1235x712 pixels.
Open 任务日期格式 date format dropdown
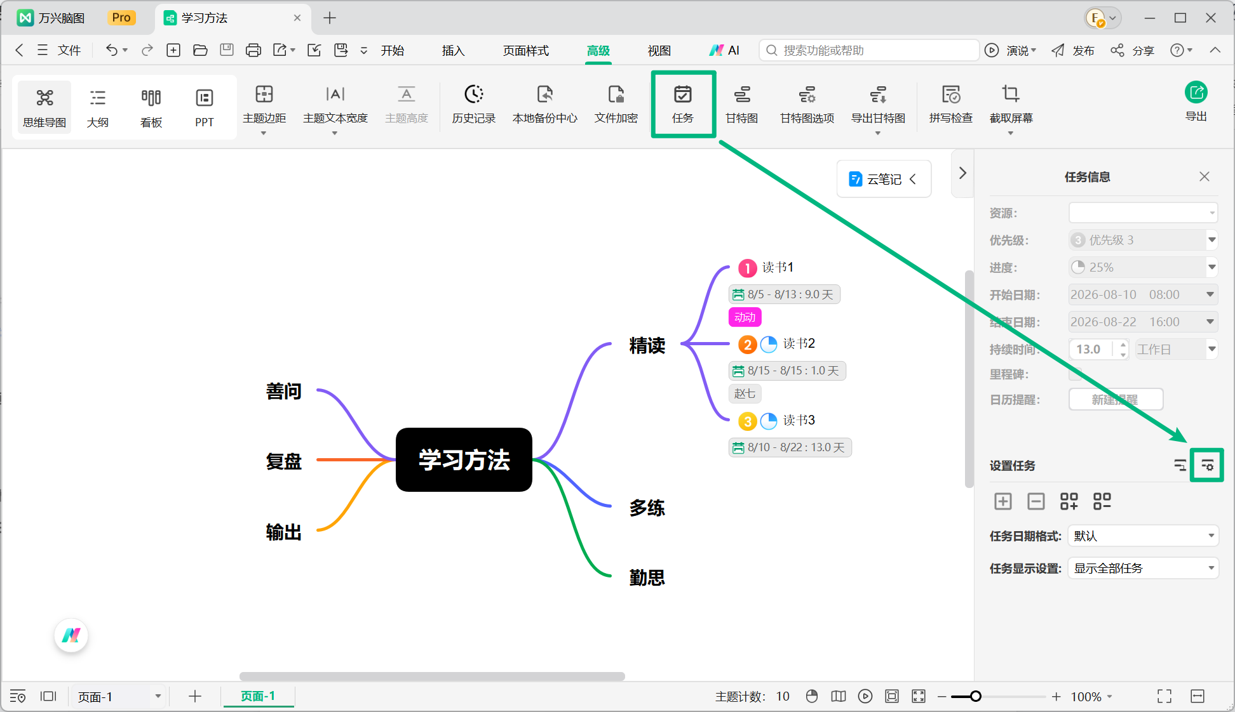click(1144, 536)
